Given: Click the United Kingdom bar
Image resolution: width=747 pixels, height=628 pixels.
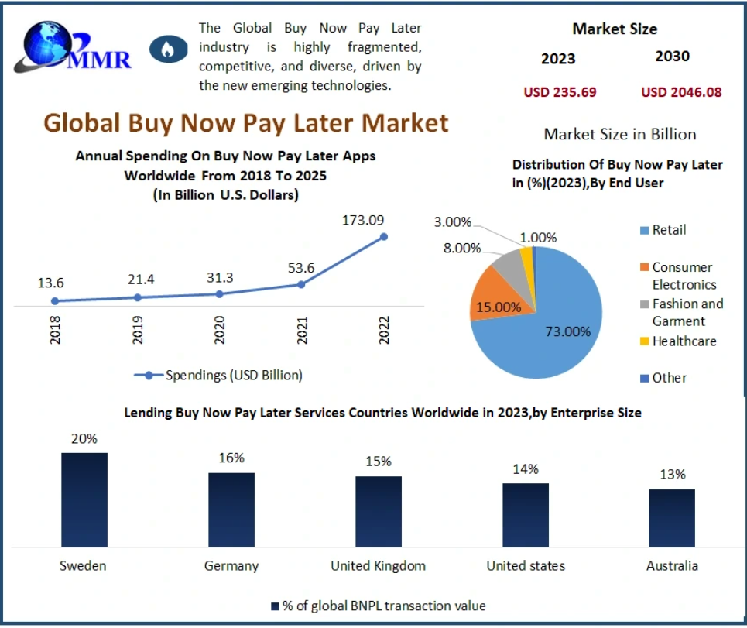Looking at the screenshot, I should tap(379, 513).
